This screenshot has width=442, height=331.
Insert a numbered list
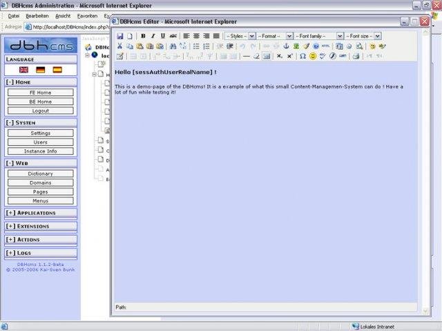pos(206,46)
